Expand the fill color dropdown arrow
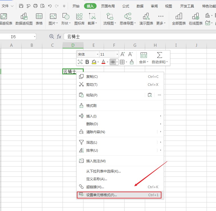 pyautogui.click(x=98, y=62)
